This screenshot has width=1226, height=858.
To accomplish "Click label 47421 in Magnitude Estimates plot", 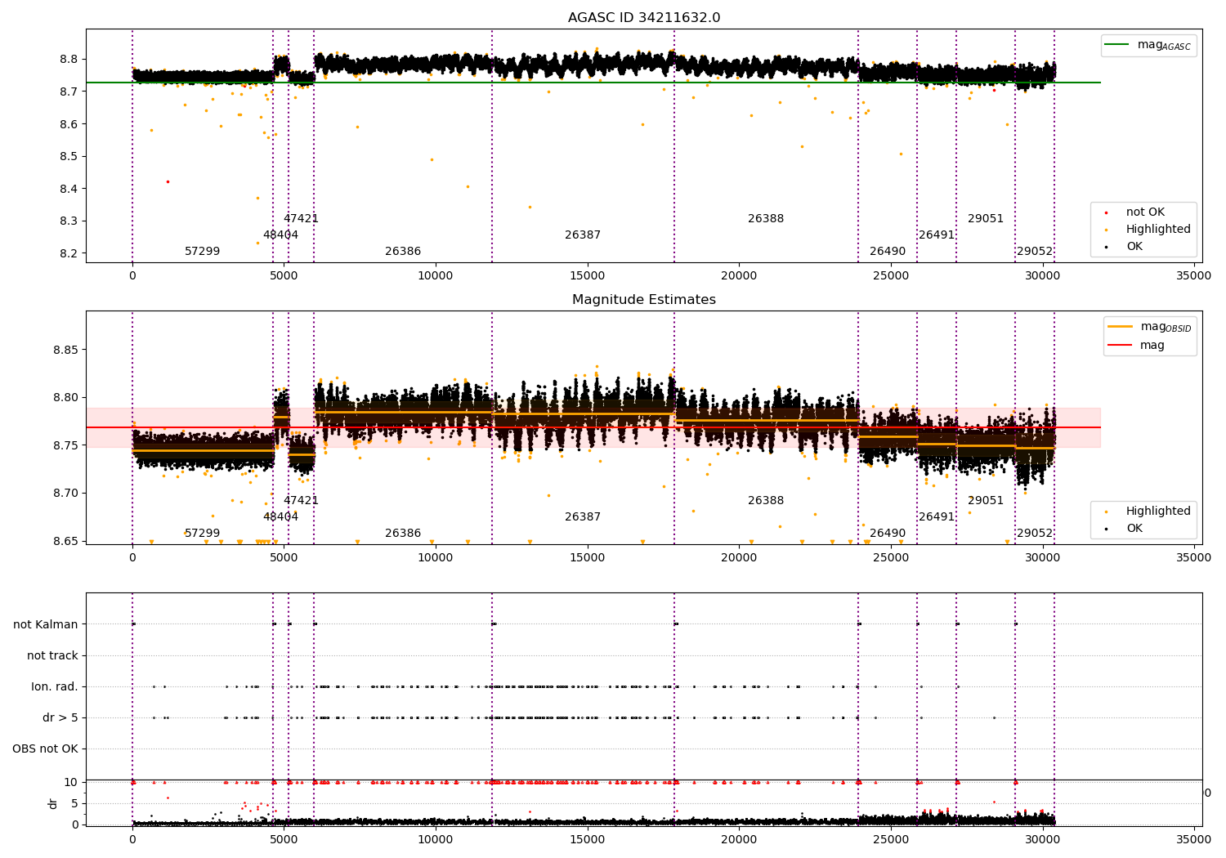I will click(x=302, y=501).
